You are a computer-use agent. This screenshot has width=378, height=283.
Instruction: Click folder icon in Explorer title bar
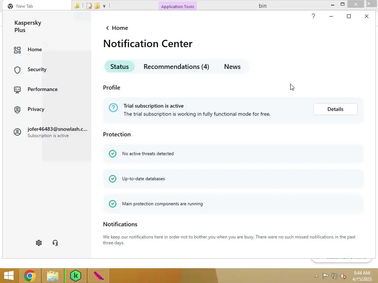77,6
